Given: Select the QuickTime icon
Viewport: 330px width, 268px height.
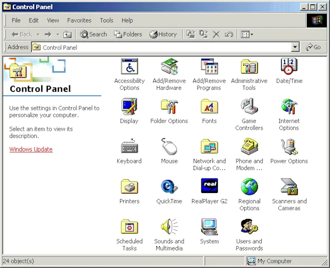Looking at the screenshot, I should coord(169,187).
